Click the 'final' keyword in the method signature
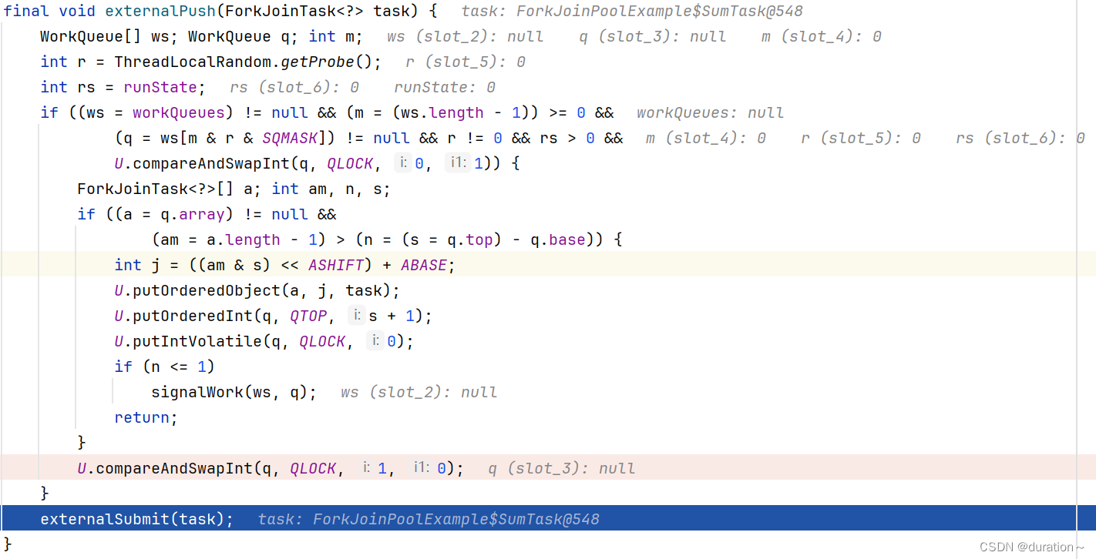1096x559 pixels. pyautogui.click(x=26, y=11)
